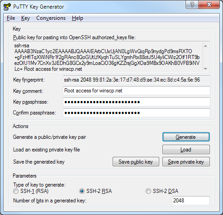This screenshot has height=215, width=223.
Task: Click the PuTTY Key Generator title bar icon
Action: [7, 7]
